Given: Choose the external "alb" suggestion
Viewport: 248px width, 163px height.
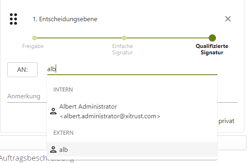Looking at the screenshot, I should [64, 150].
